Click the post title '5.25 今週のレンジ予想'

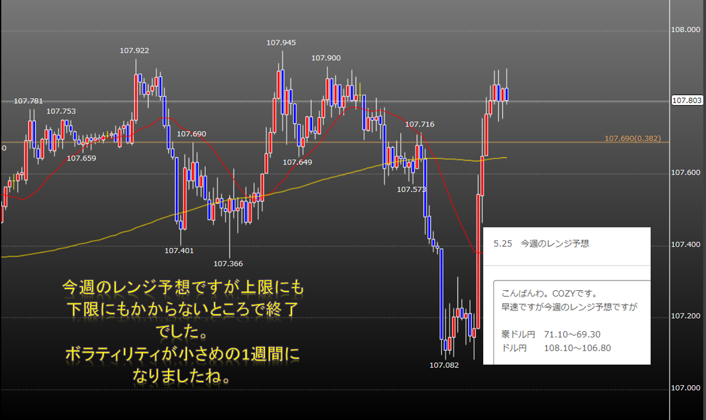coord(541,244)
